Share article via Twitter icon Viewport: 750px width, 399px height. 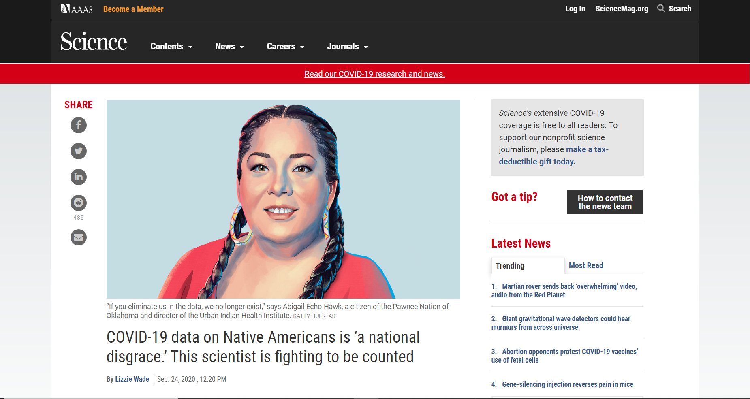pos(79,151)
